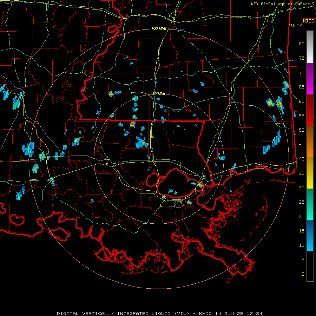This screenshot has height=316, width=316.
Task: Click the 50 value on the VIL scale
Action: point(302,130)
